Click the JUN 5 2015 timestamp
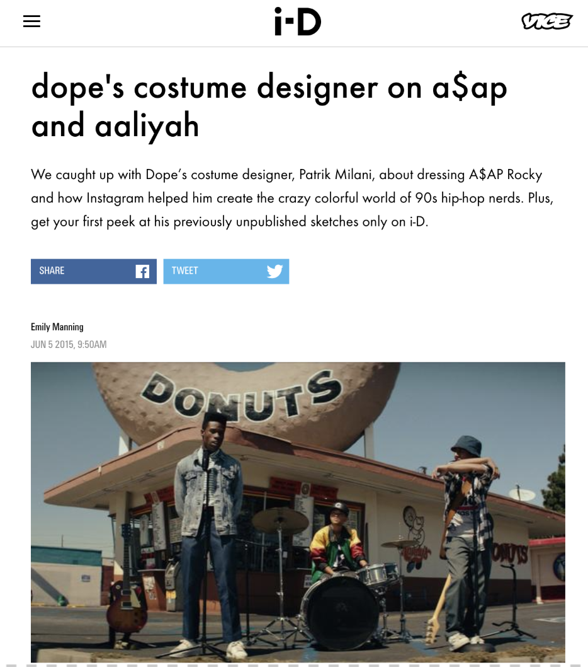 [x=69, y=344]
